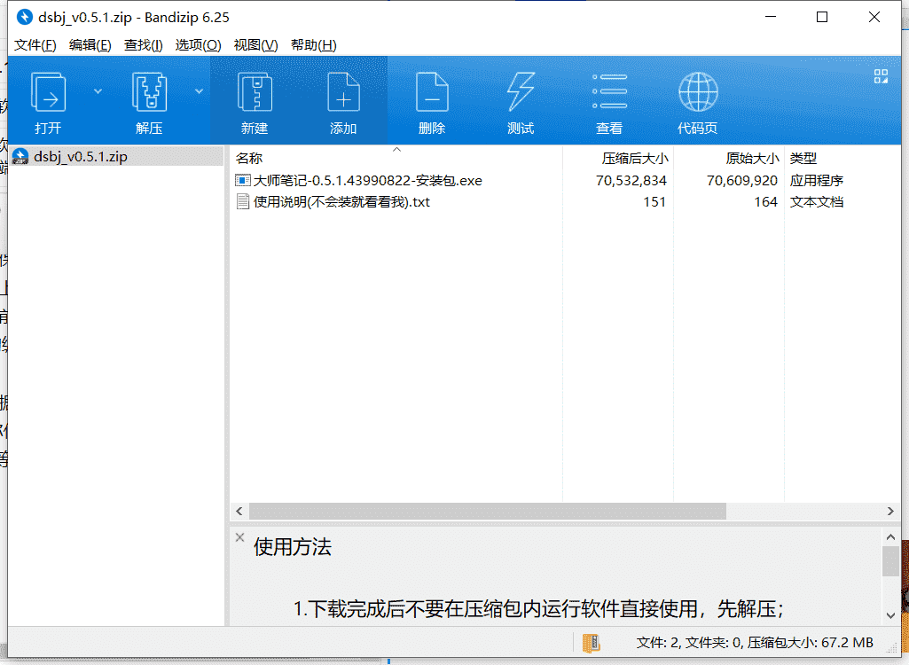
Task: Minimize the Bandizip window
Action: 771,17
